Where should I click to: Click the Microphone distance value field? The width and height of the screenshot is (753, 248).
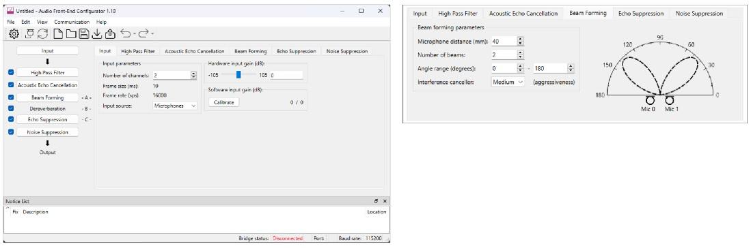click(x=504, y=42)
